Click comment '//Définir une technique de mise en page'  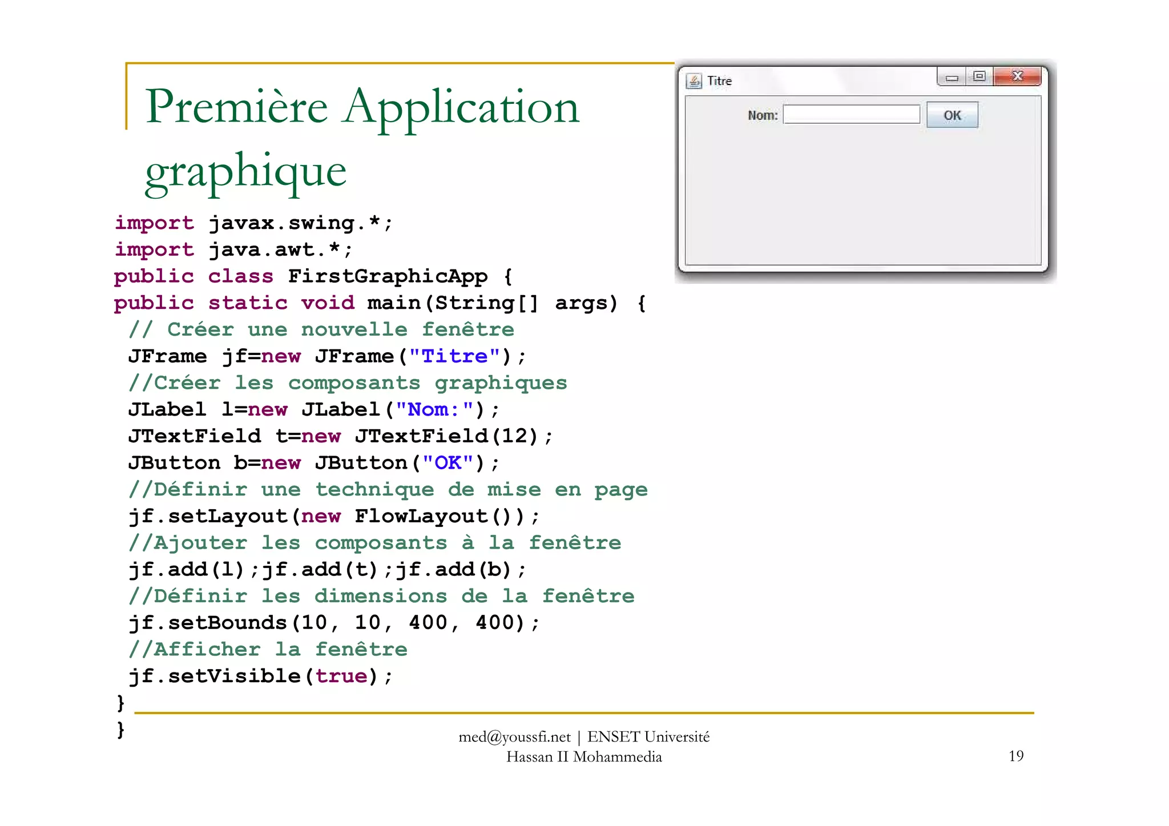click(388, 490)
